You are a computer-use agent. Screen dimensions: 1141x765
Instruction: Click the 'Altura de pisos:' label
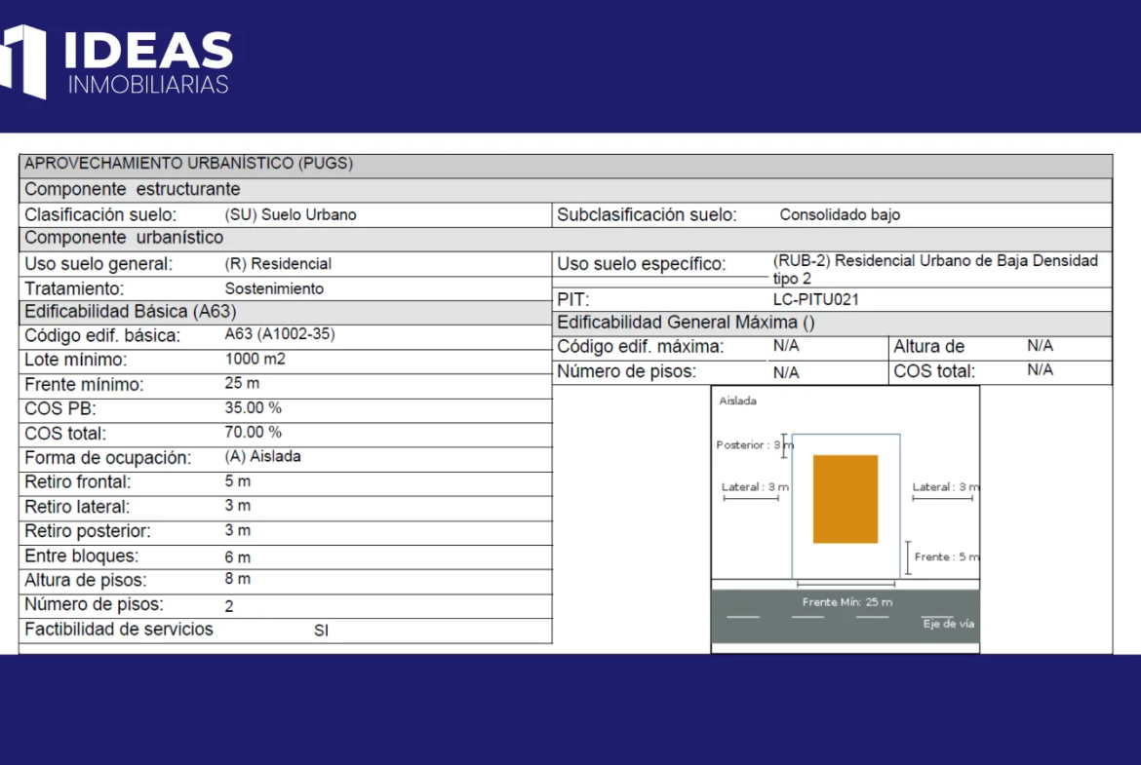click(85, 580)
